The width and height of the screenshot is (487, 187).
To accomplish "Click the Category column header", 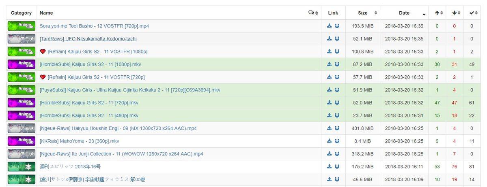I will pos(21,13).
